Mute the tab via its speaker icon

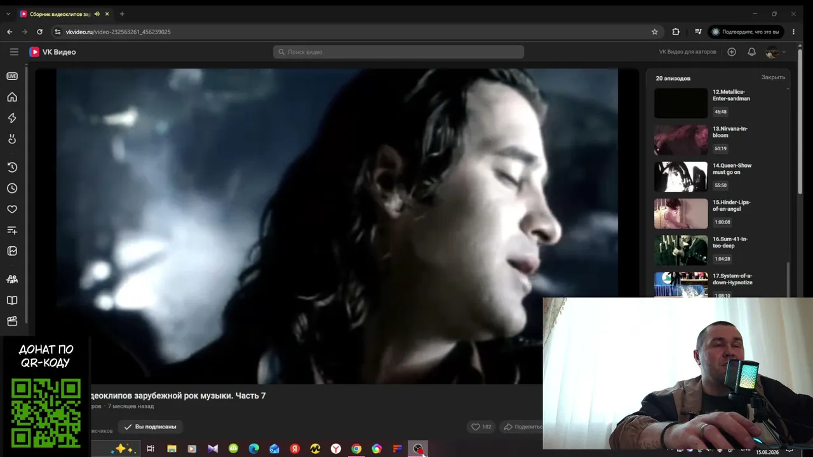coord(97,14)
